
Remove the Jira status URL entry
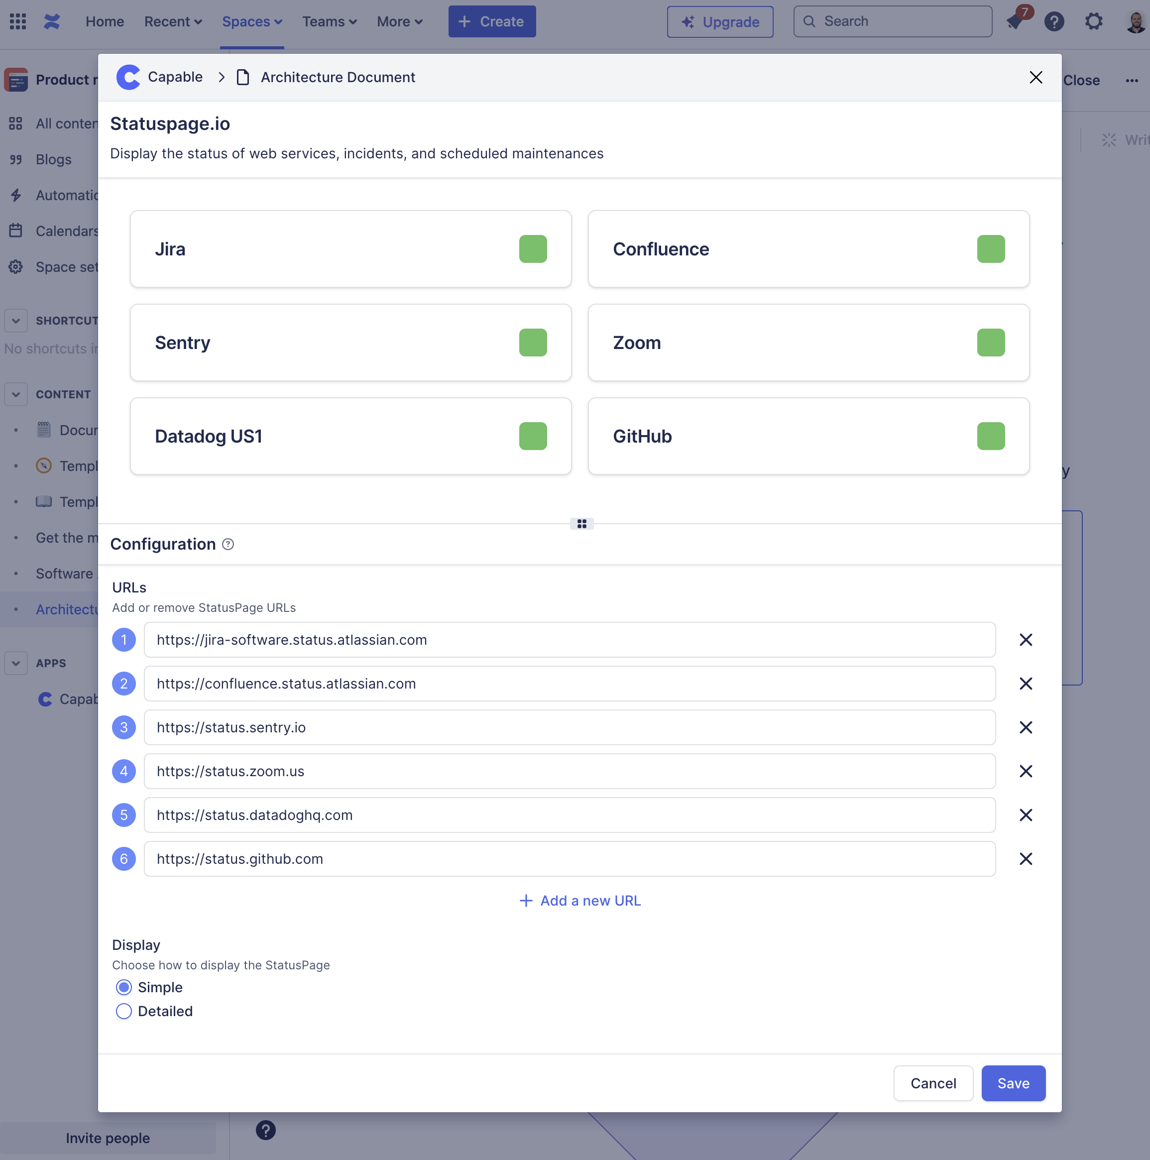pyautogui.click(x=1025, y=640)
